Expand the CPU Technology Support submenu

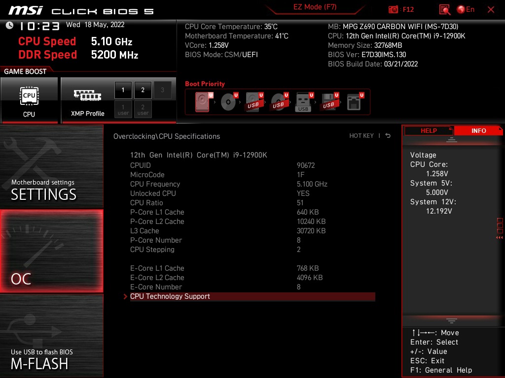click(252, 296)
